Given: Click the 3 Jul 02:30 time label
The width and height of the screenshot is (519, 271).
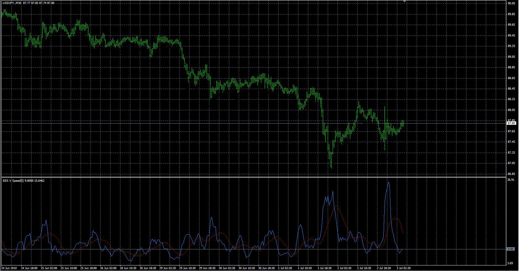Looking at the screenshot, I should (404, 268).
